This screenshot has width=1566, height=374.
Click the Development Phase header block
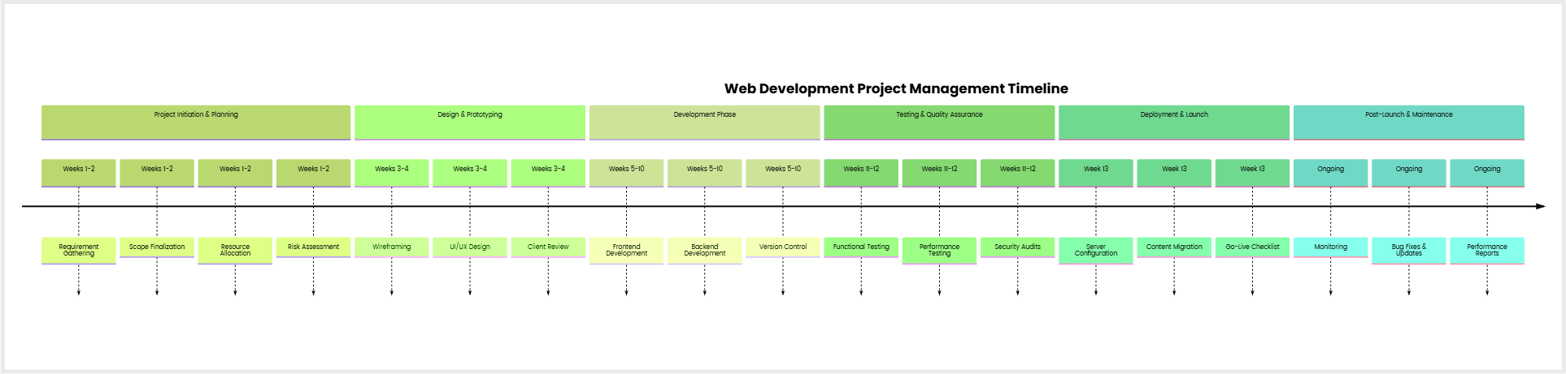point(704,122)
